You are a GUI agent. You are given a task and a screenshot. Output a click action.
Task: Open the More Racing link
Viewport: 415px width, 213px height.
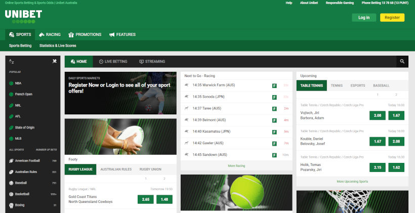(x=236, y=166)
